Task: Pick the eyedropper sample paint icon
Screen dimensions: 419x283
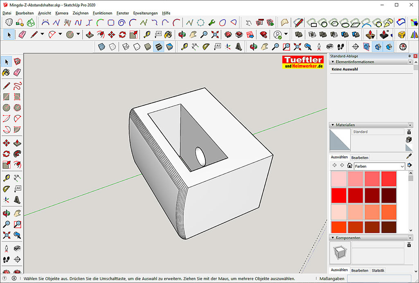Action: pos(409,156)
